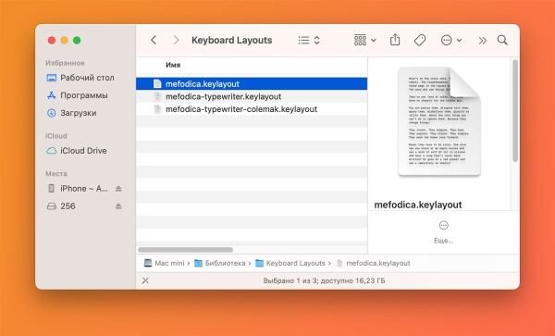
Task: Open the list view switcher dropdown
Action: point(309,40)
